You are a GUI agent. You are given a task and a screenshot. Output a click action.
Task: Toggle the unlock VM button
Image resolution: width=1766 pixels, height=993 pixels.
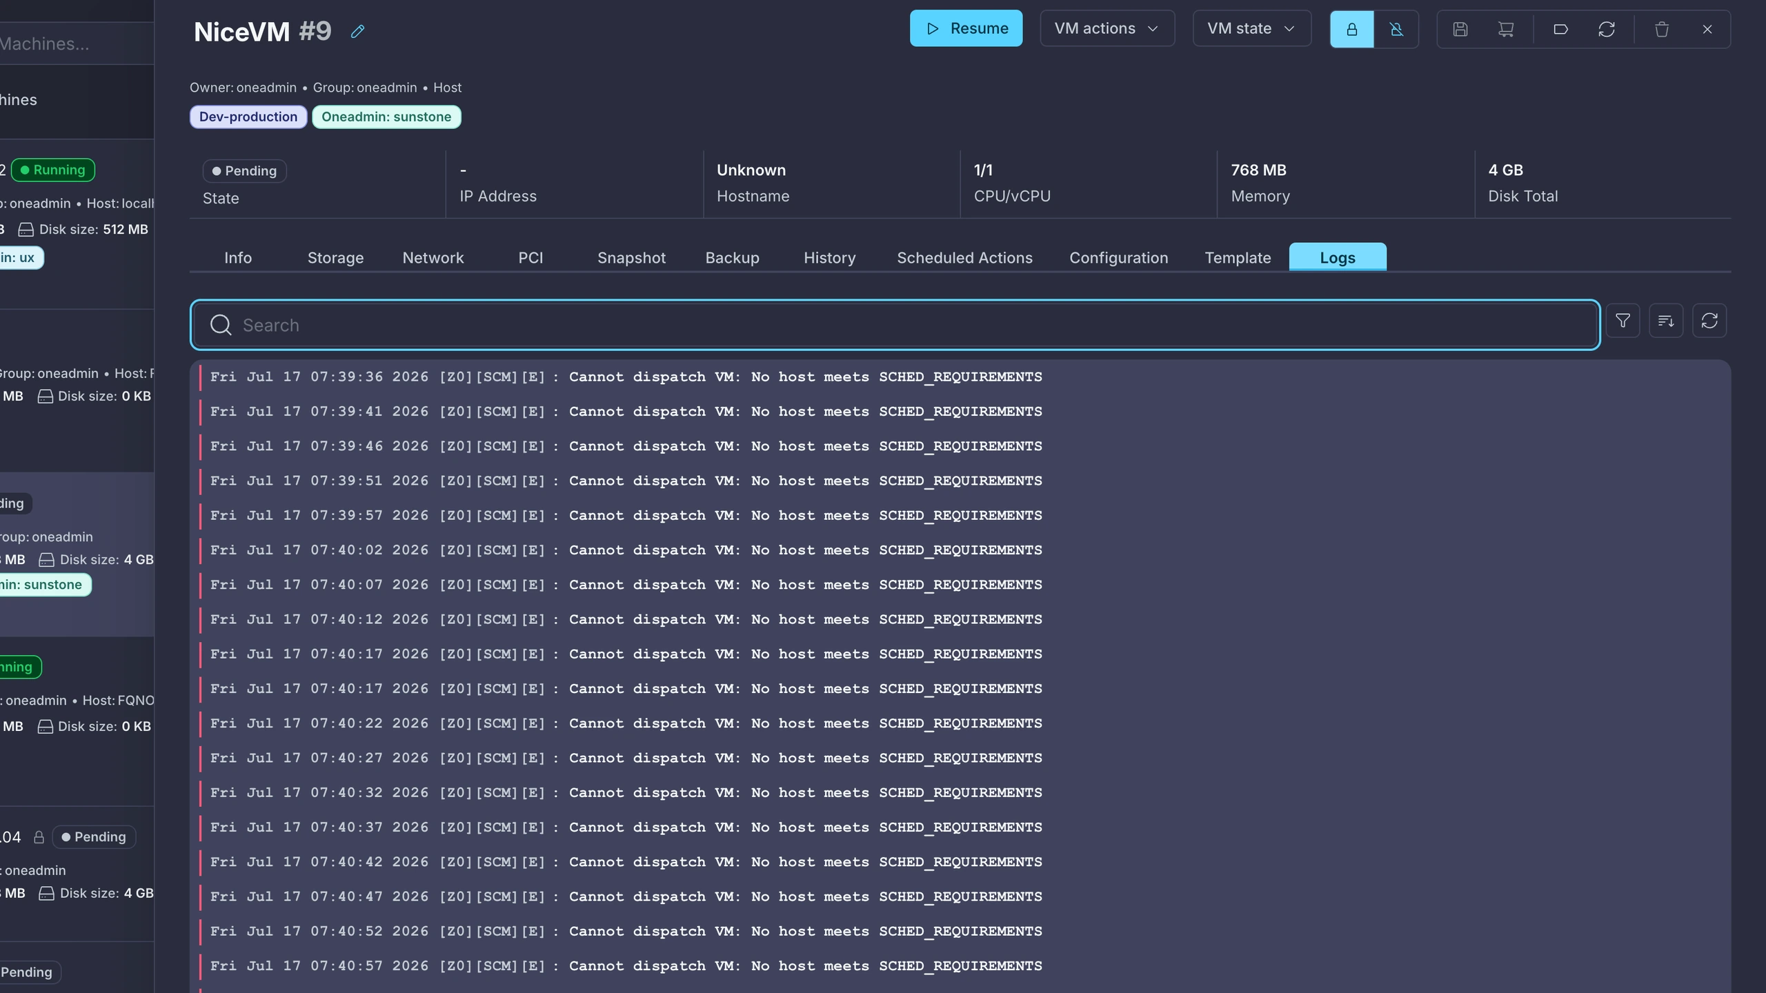pos(1396,29)
